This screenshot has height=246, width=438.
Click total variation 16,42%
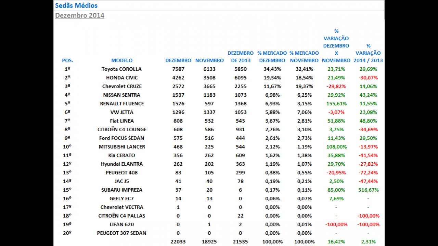click(336, 242)
